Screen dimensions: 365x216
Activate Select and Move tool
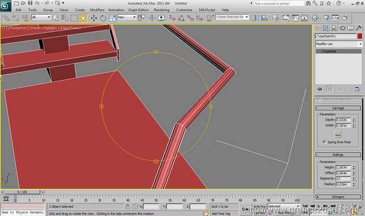[94, 18]
